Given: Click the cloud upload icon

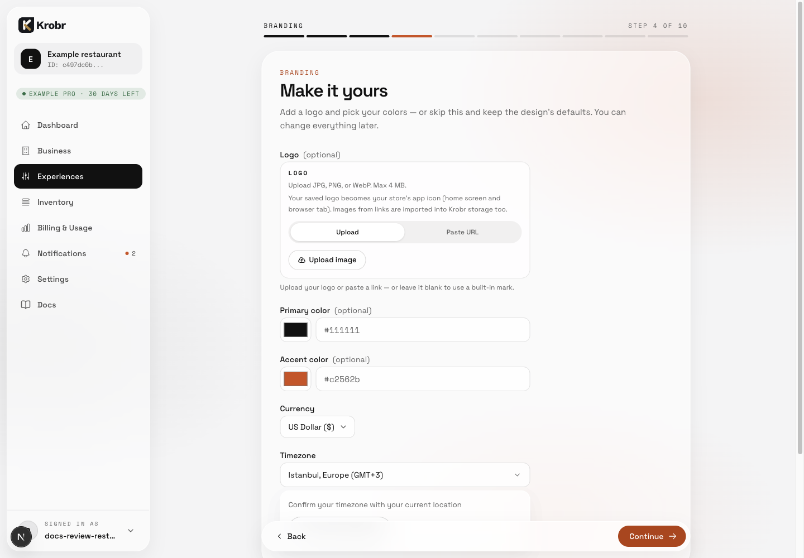Looking at the screenshot, I should pos(302,260).
